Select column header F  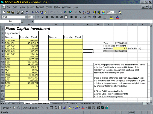click(x=88, y=24)
